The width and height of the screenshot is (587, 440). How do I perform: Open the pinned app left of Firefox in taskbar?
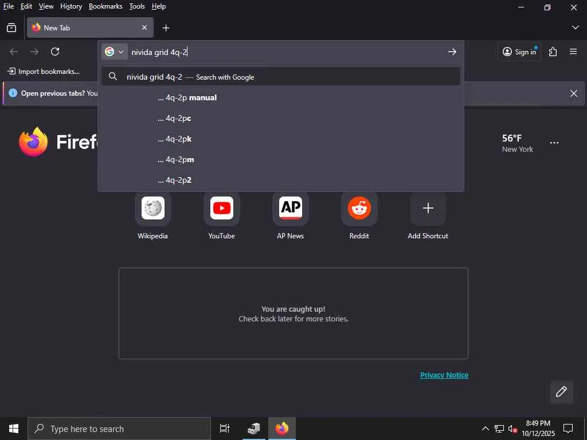253,429
